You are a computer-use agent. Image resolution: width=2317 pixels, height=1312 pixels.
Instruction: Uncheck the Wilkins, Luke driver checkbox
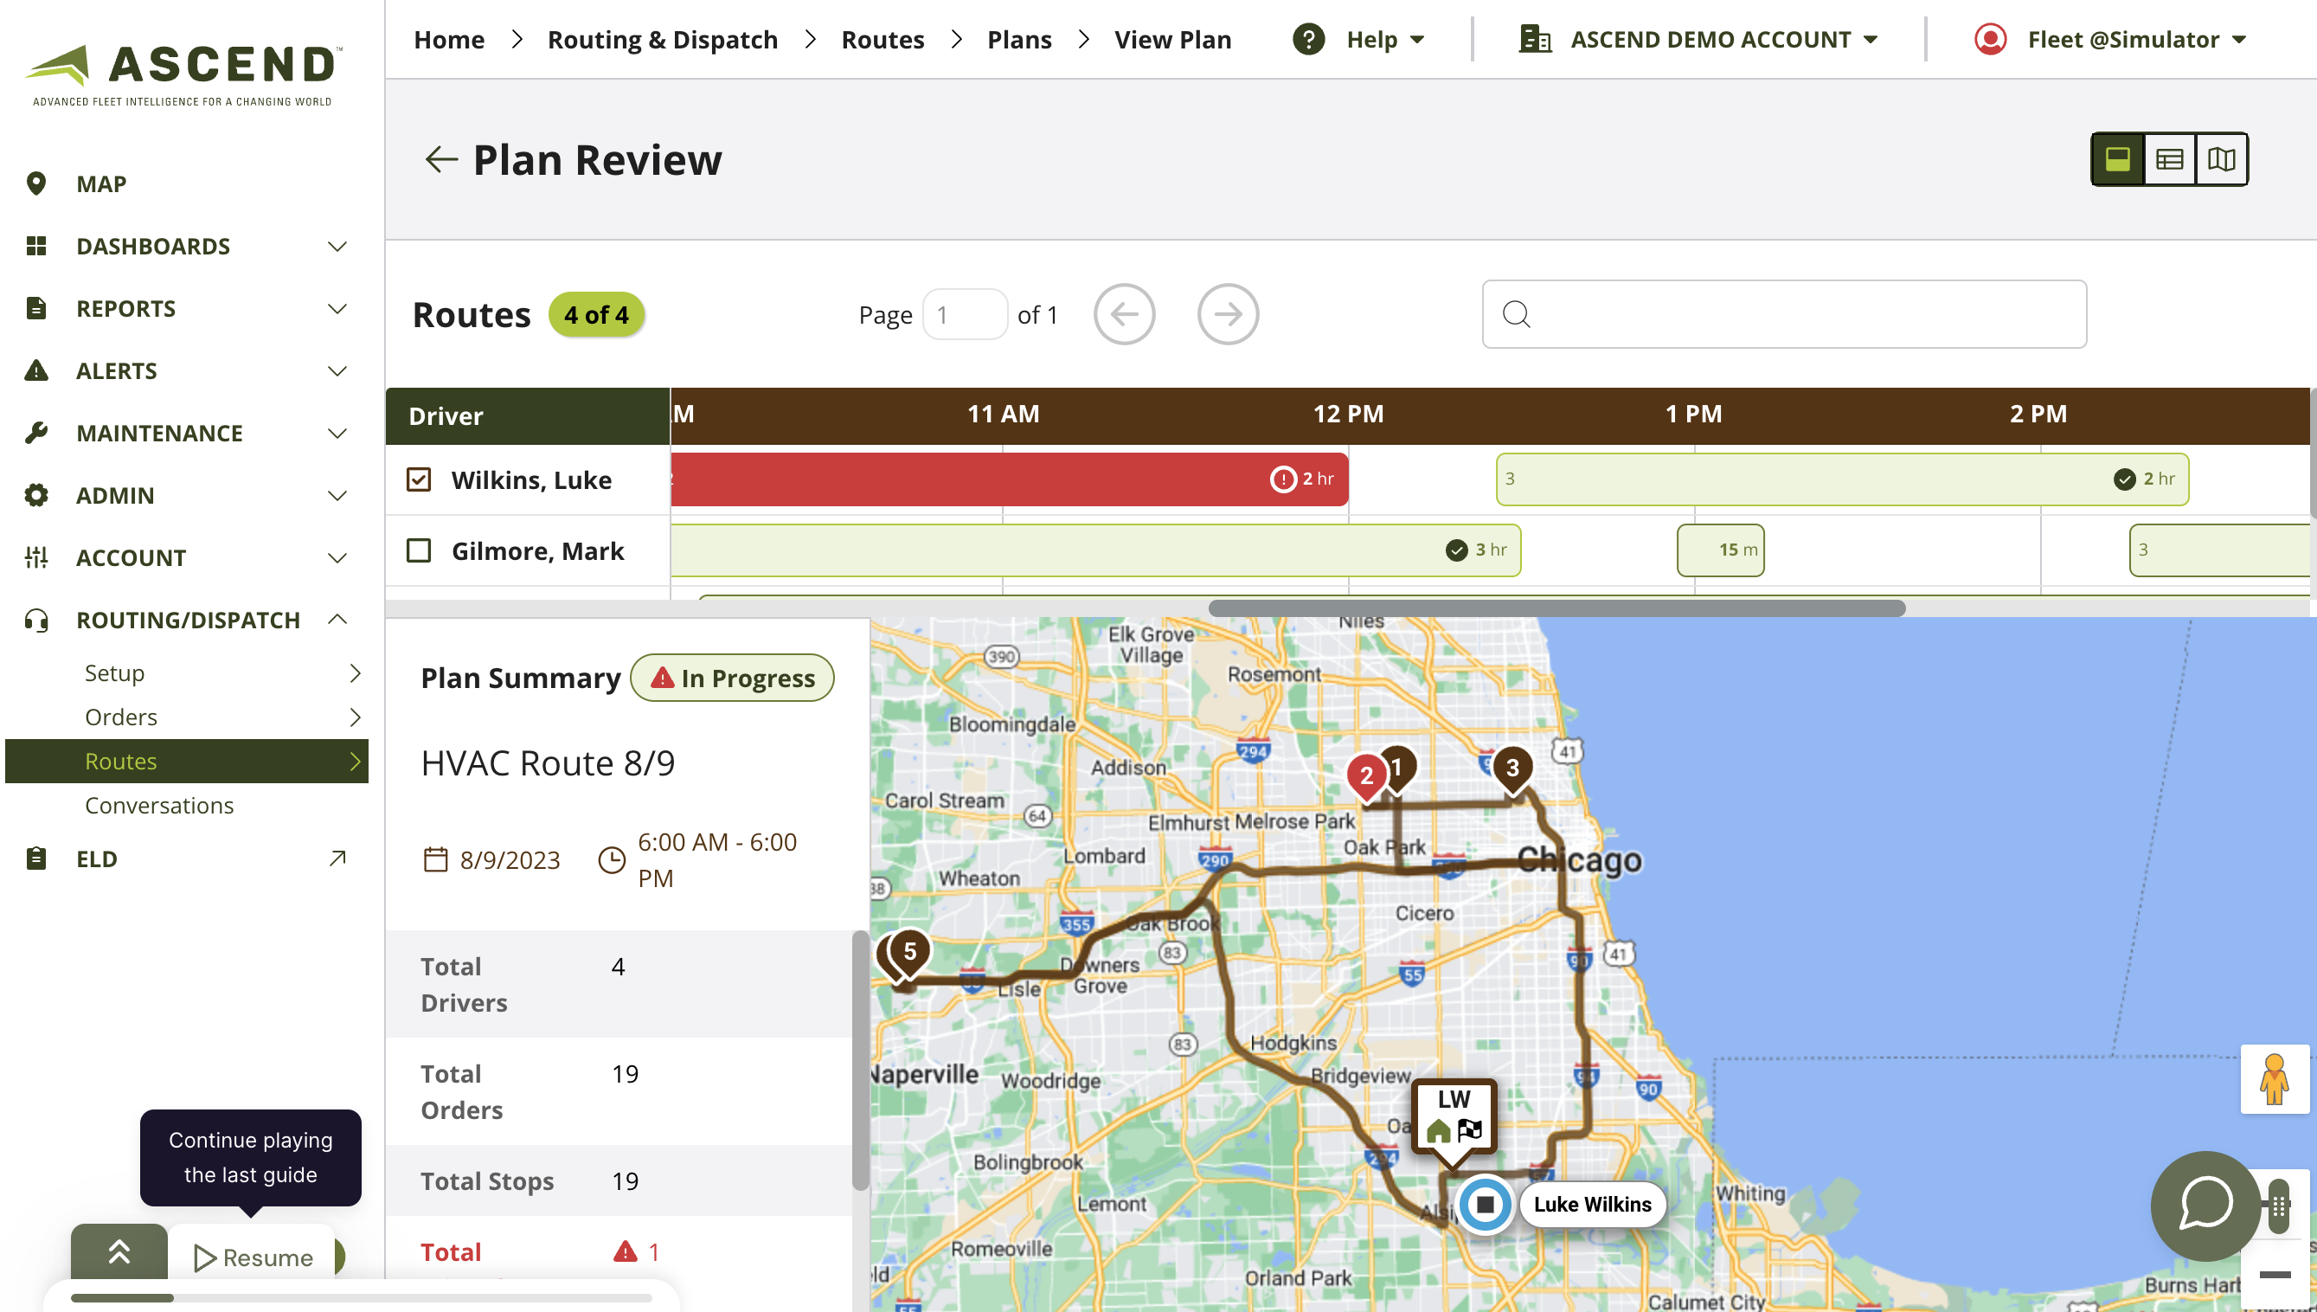click(x=419, y=479)
